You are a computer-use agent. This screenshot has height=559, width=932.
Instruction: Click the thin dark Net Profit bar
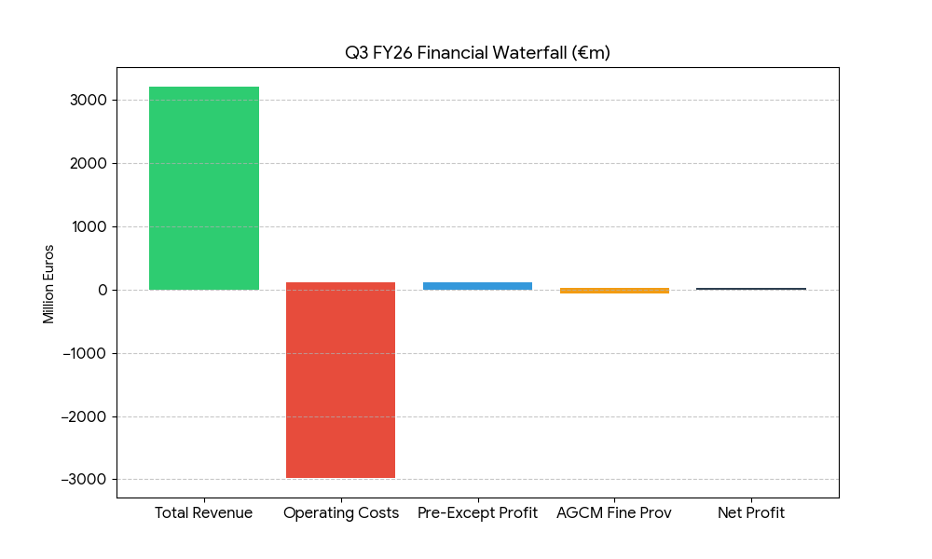point(751,289)
